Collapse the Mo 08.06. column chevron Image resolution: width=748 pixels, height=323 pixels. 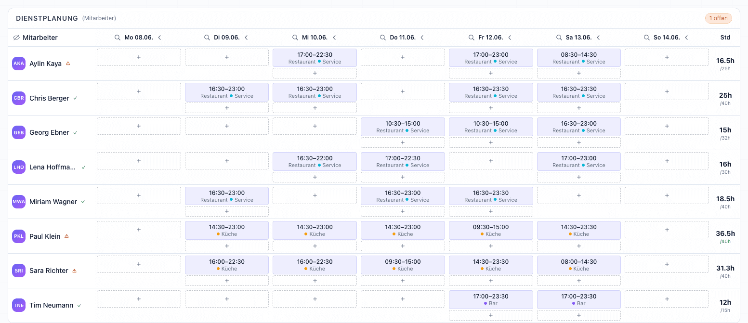[x=159, y=38]
